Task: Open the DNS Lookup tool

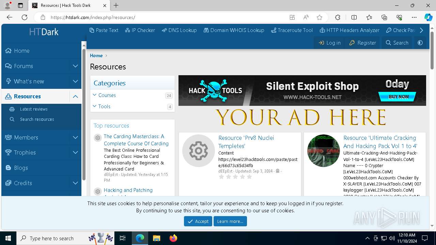Action: point(179,30)
